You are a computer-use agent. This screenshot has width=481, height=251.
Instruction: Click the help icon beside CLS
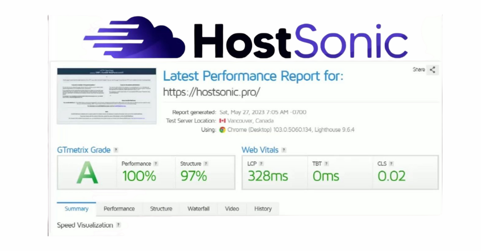[391, 164]
